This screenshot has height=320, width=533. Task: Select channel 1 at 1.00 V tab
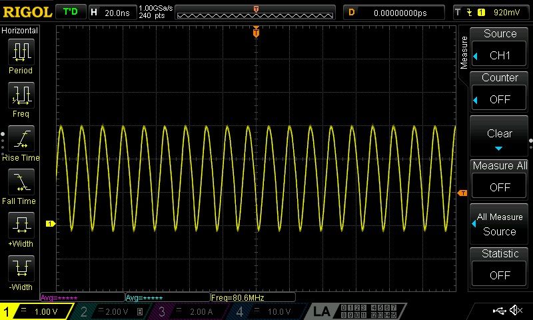[x=37, y=311]
